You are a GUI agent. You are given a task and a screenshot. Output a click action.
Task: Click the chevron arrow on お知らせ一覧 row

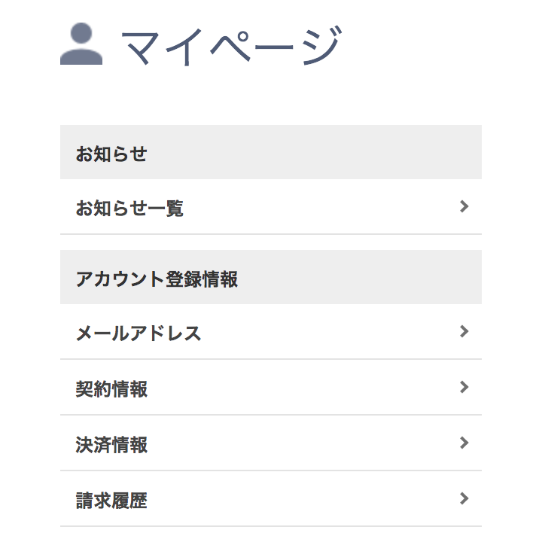coord(464,206)
